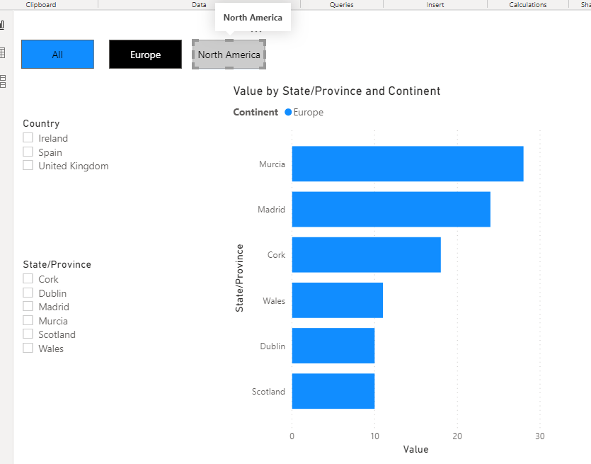Click the Europe legend color marker

(x=288, y=112)
